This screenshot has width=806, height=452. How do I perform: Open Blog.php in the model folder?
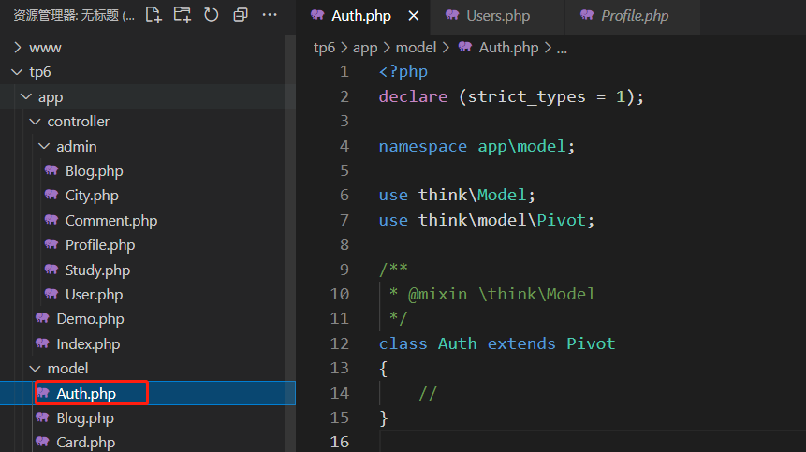(85, 418)
